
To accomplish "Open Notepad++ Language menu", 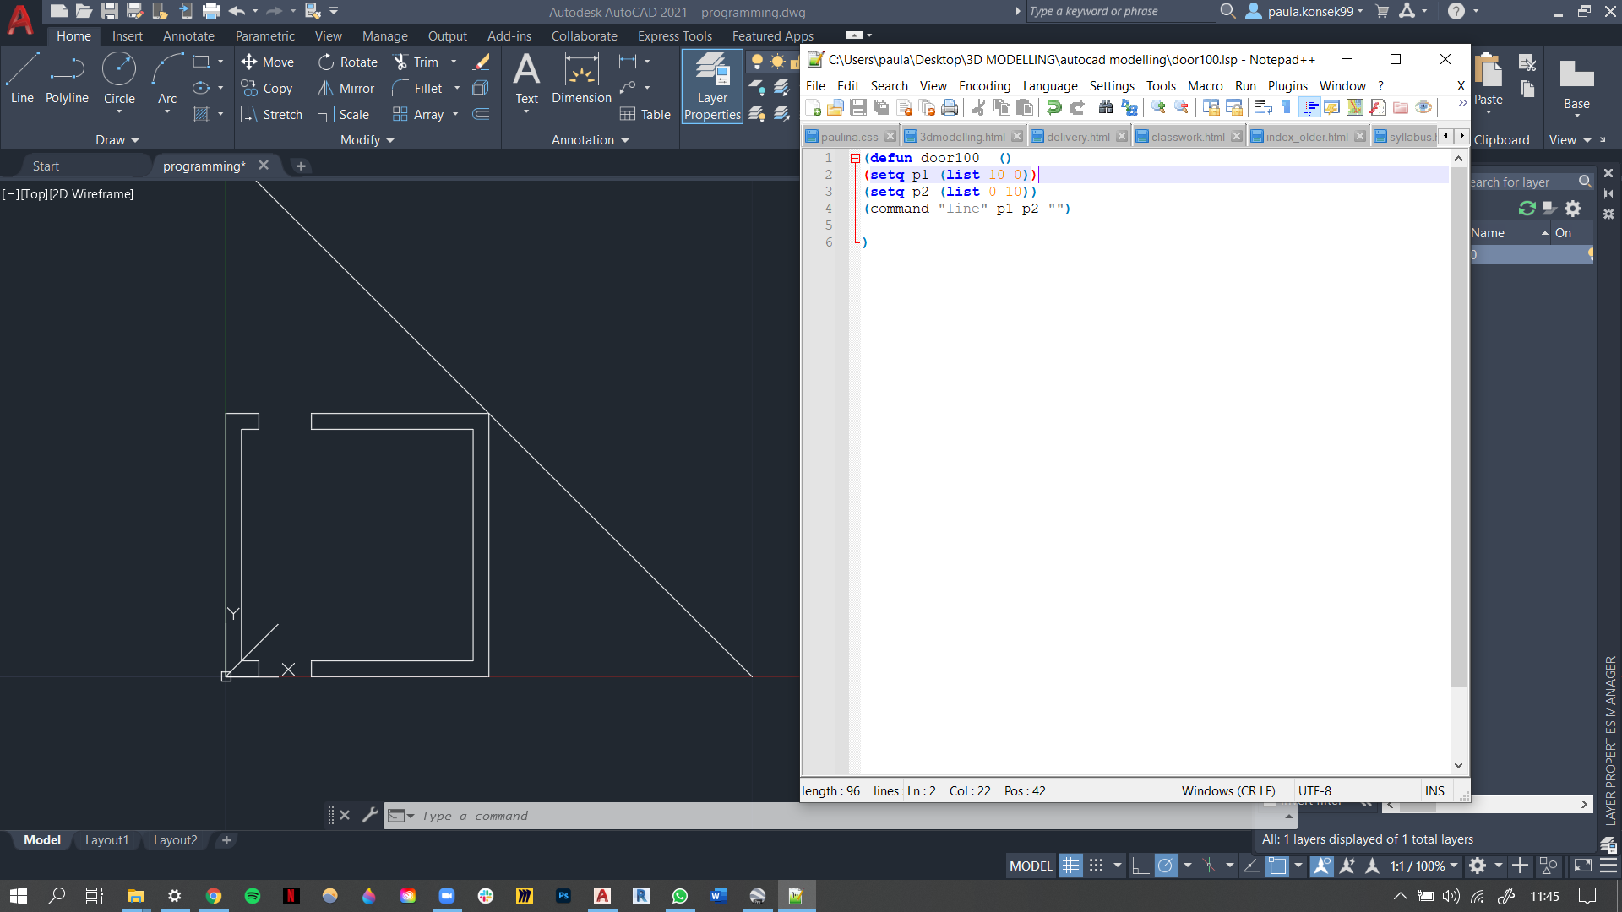I will 1050,86.
